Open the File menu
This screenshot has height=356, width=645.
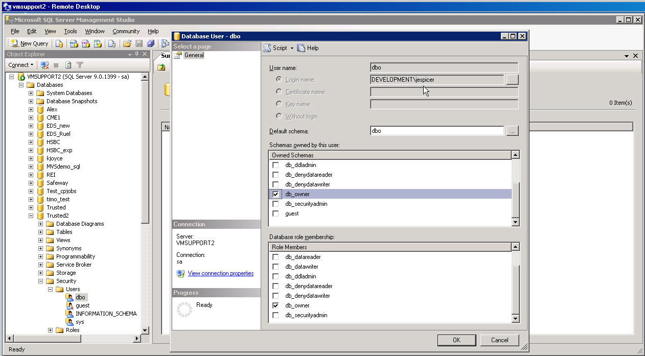click(x=15, y=31)
